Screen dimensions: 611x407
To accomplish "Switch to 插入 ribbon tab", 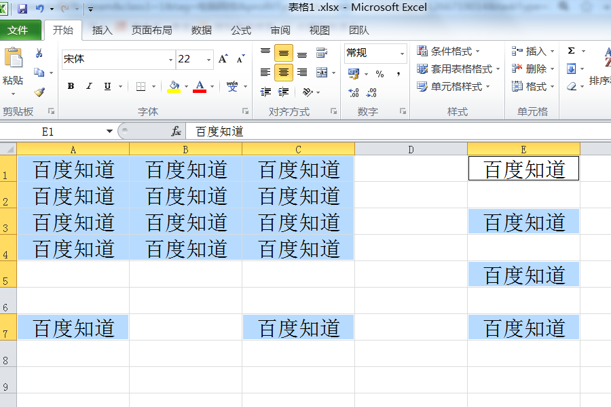I will click(102, 30).
